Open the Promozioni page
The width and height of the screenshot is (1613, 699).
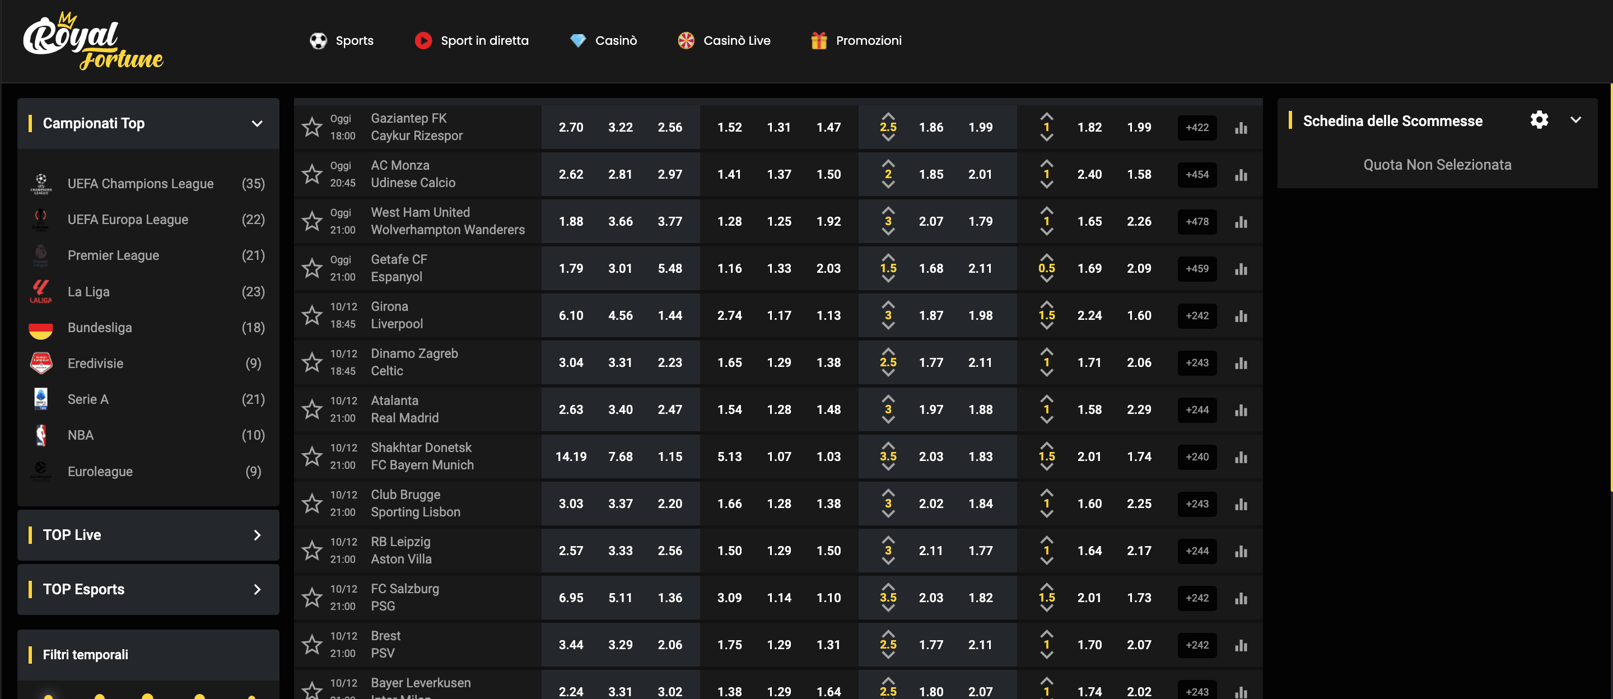click(x=856, y=41)
